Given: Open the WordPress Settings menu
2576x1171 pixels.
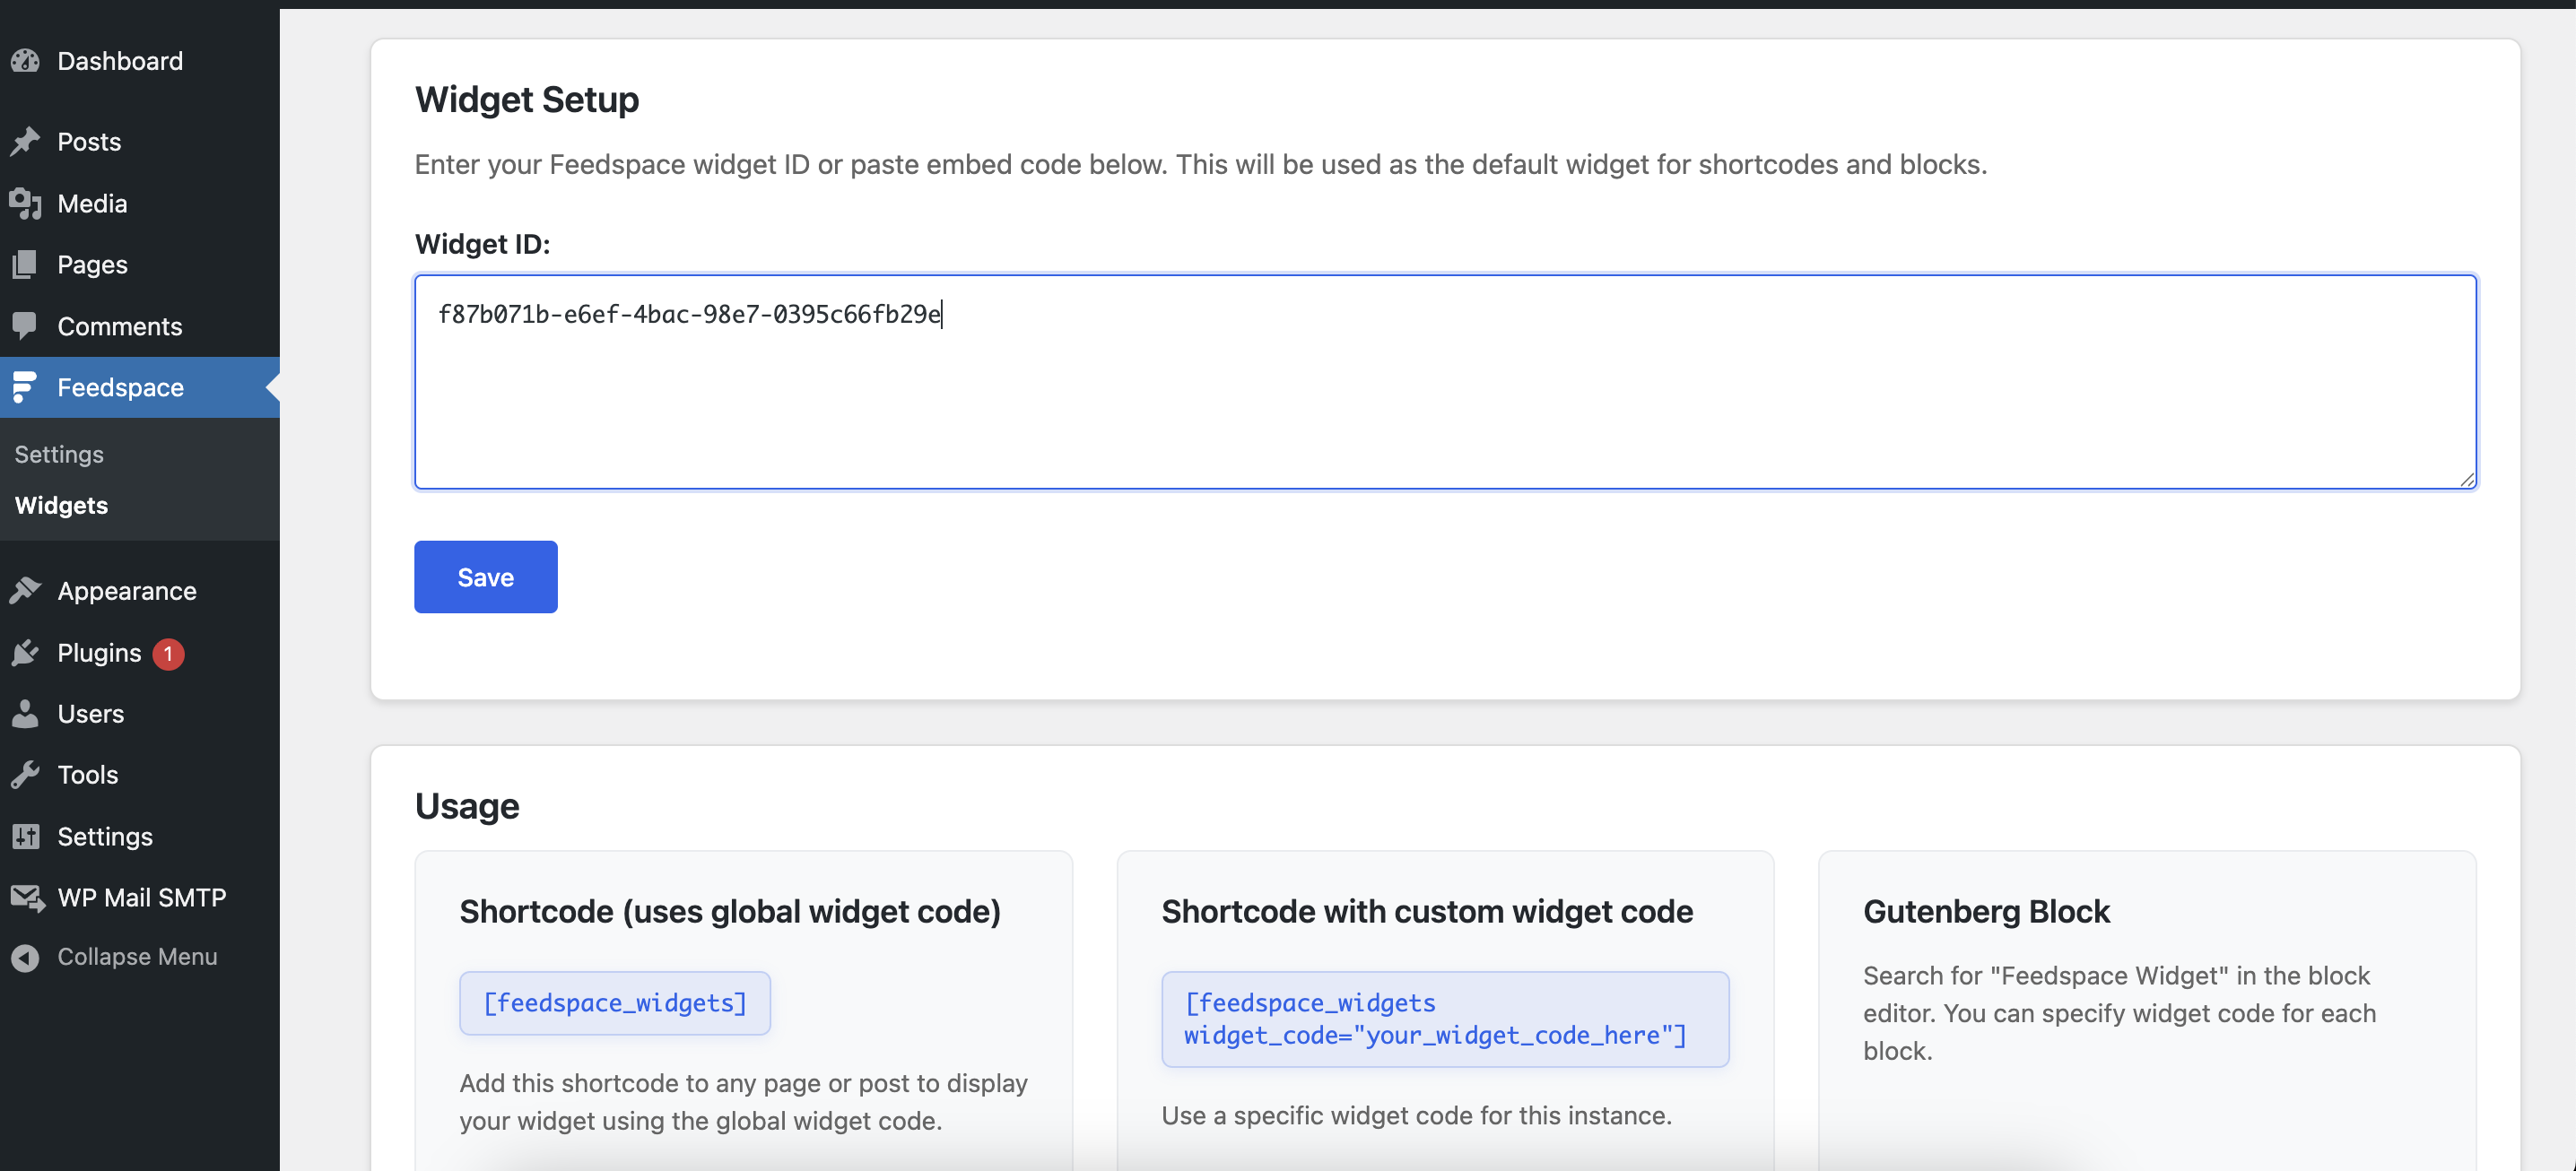Looking at the screenshot, I should (x=104, y=836).
